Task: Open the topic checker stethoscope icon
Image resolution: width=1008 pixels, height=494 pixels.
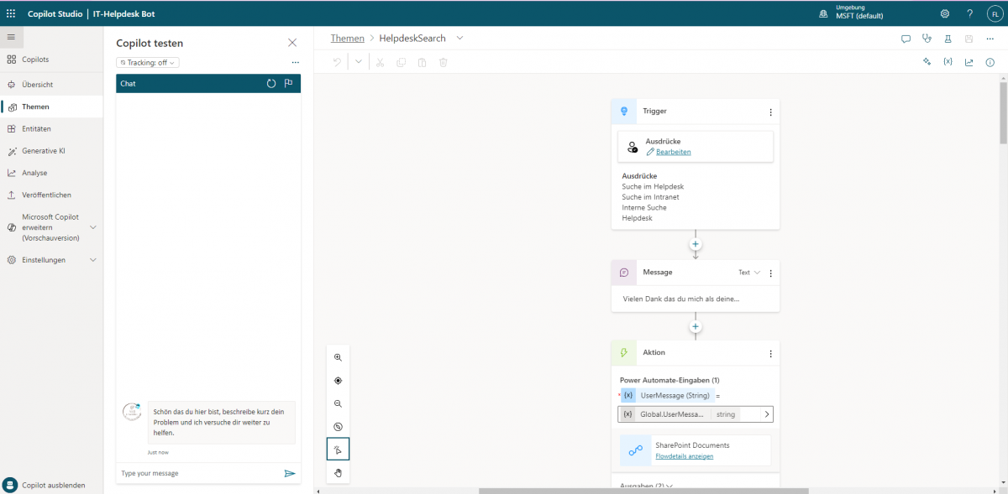Action: click(x=927, y=39)
